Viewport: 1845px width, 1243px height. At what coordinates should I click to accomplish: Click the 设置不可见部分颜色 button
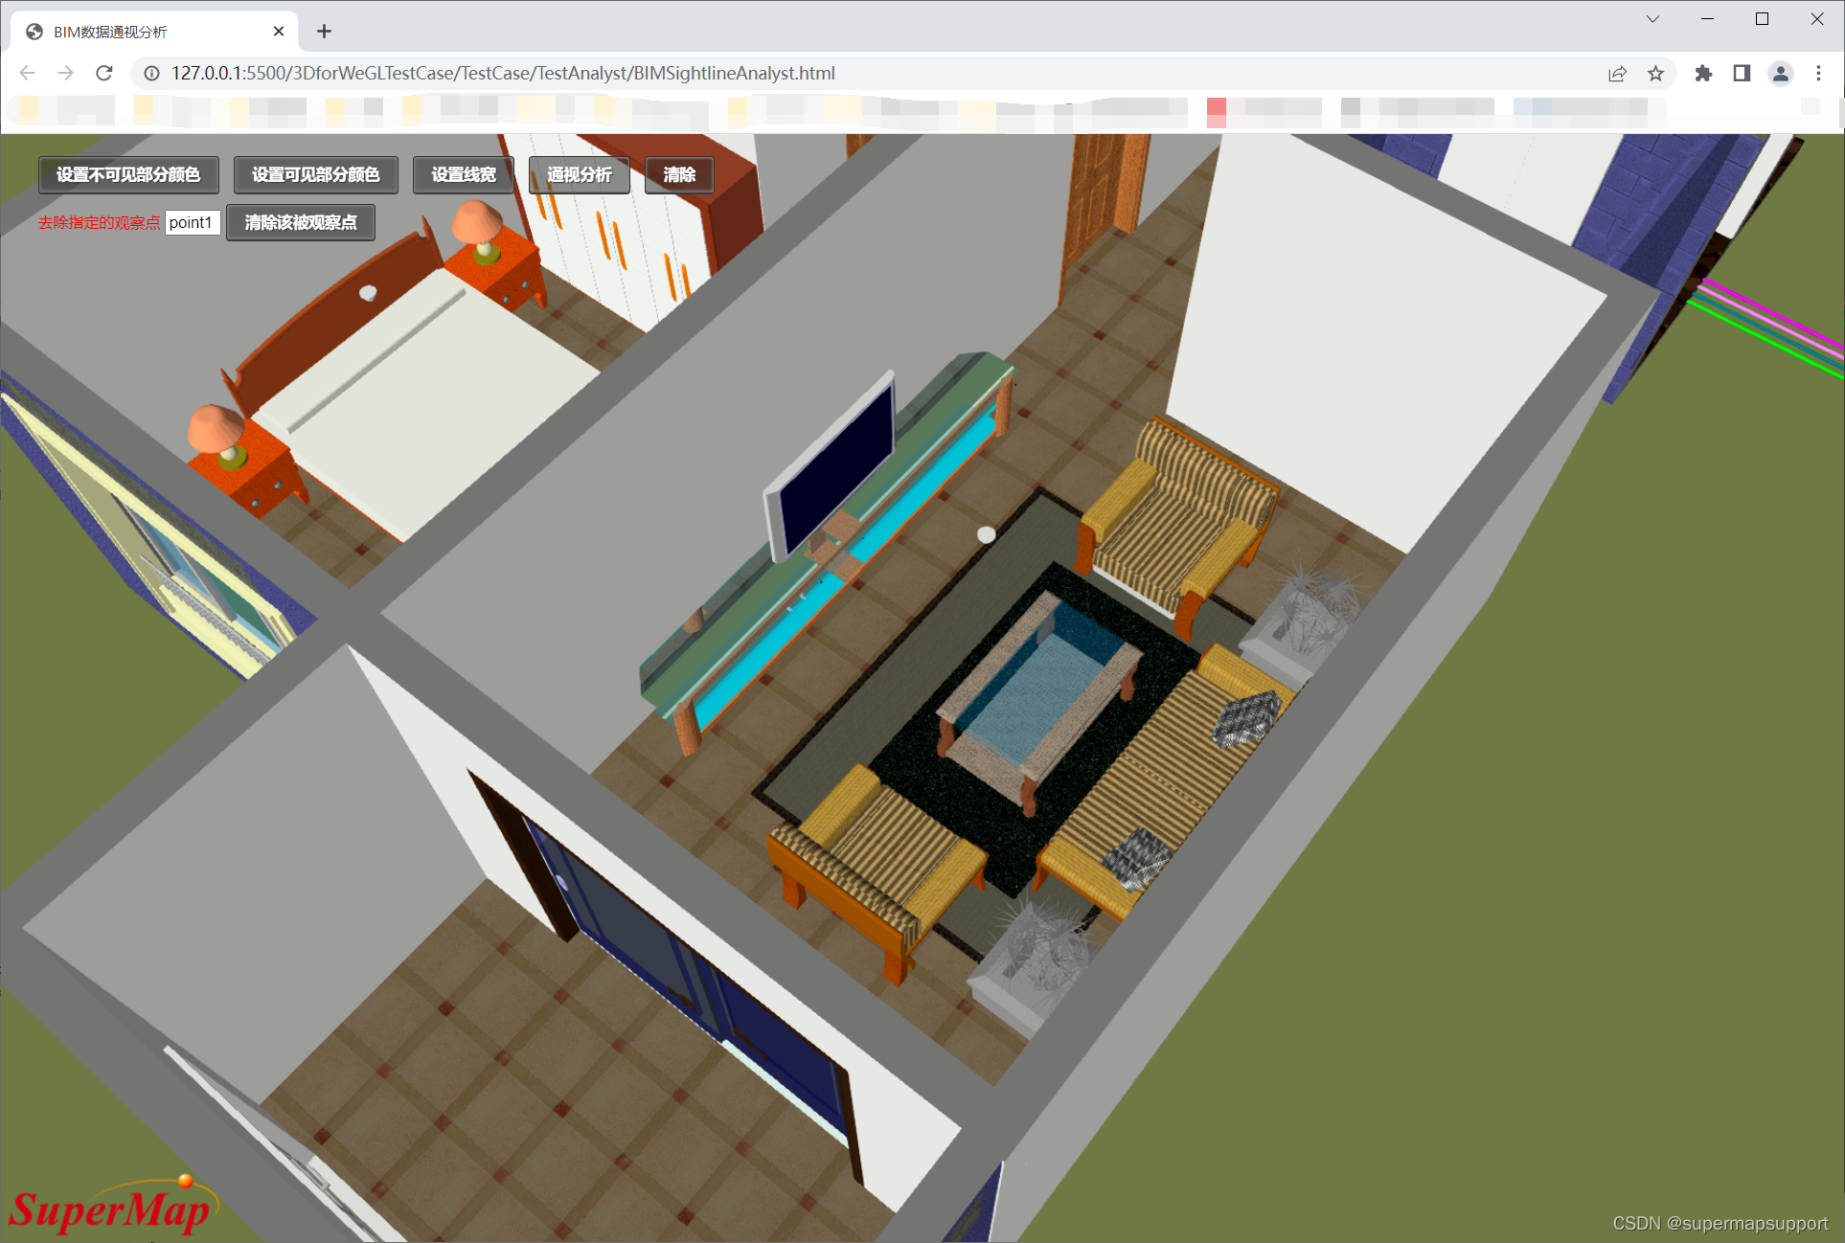(128, 175)
